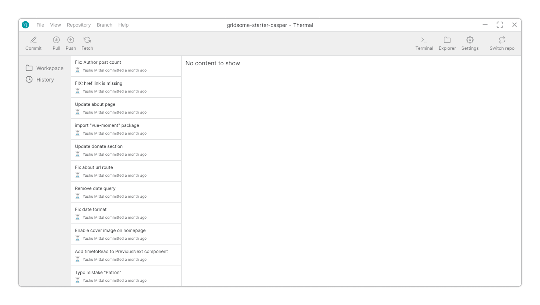Open the Branch menu
Screen dimensions: 540x305
point(105,25)
